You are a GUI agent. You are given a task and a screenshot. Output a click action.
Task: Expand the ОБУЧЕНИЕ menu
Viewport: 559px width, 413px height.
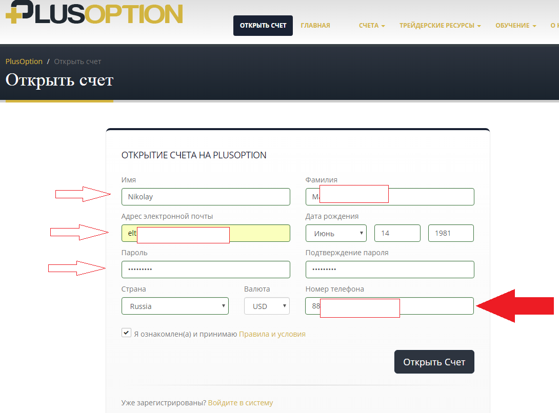tap(516, 26)
